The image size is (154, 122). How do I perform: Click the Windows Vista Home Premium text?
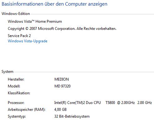pyautogui.click(x=35, y=21)
